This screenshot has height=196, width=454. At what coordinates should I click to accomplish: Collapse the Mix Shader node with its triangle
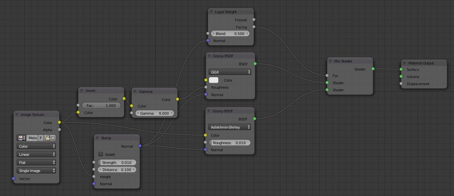point(331,61)
